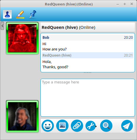Send the message with paper plane

(x=127, y=126)
